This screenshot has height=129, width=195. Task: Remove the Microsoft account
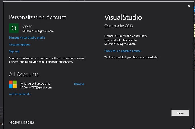click(x=79, y=84)
